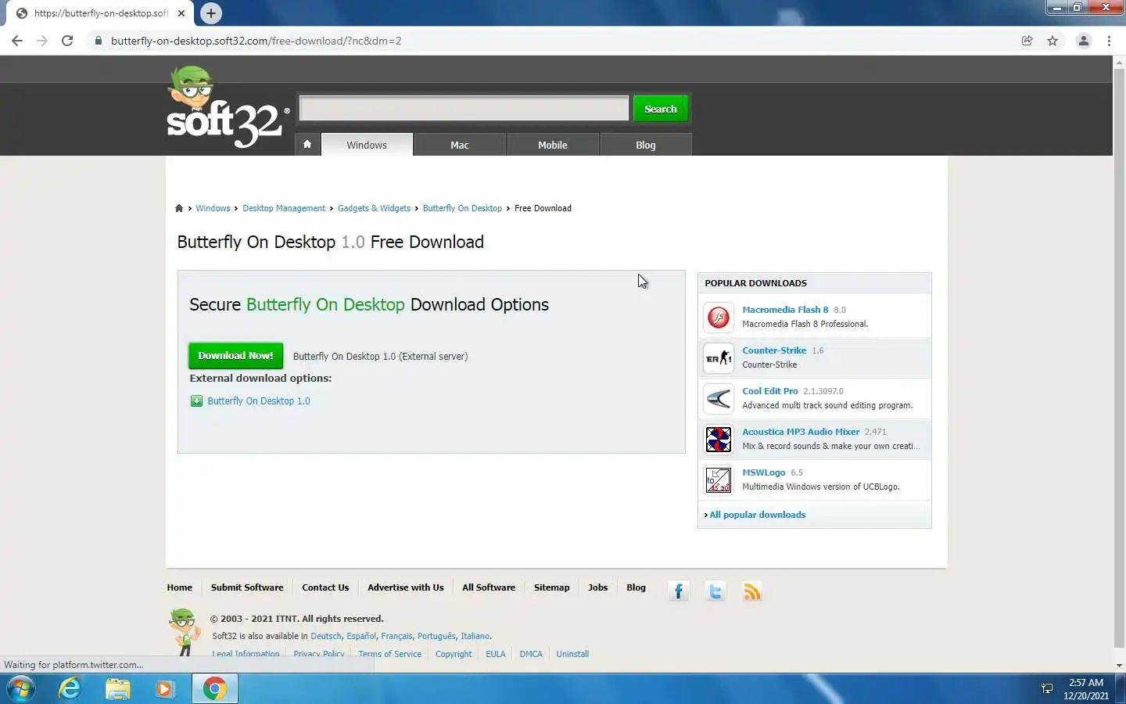
Task: Select the Mobile tab
Action: pyautogui.click(x=553, y=145)
